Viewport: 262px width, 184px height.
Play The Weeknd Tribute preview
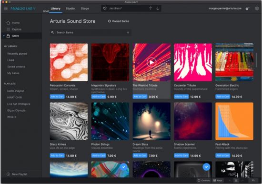151,62
